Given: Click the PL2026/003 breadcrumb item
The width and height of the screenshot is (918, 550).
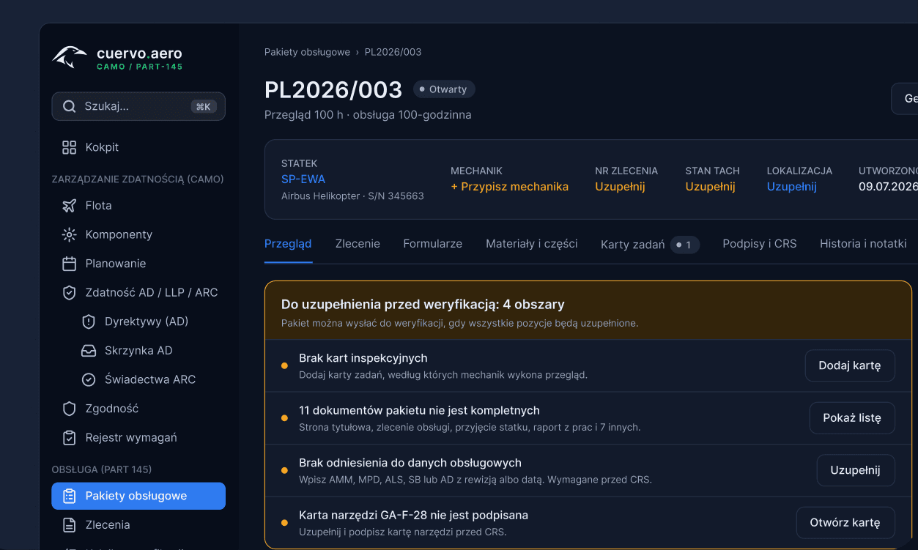Looking at the screenshot, I should (x=393, y=52).
